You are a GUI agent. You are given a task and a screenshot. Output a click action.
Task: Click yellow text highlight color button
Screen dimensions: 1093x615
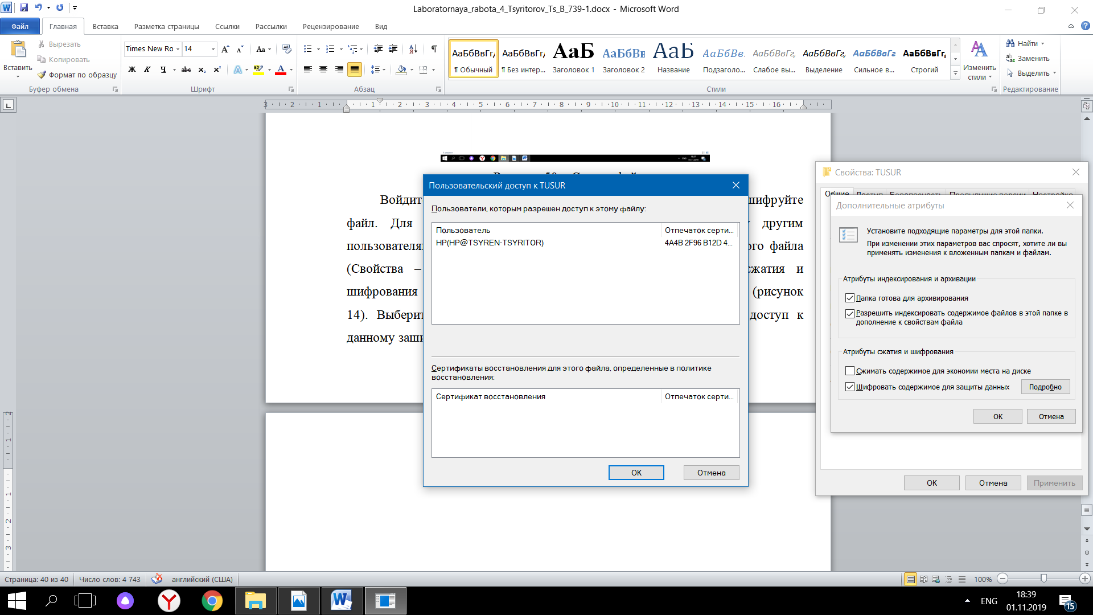(258, 69)
